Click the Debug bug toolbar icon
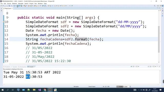The width and height of the screenshot is (164, 92). tap(14, 6)
